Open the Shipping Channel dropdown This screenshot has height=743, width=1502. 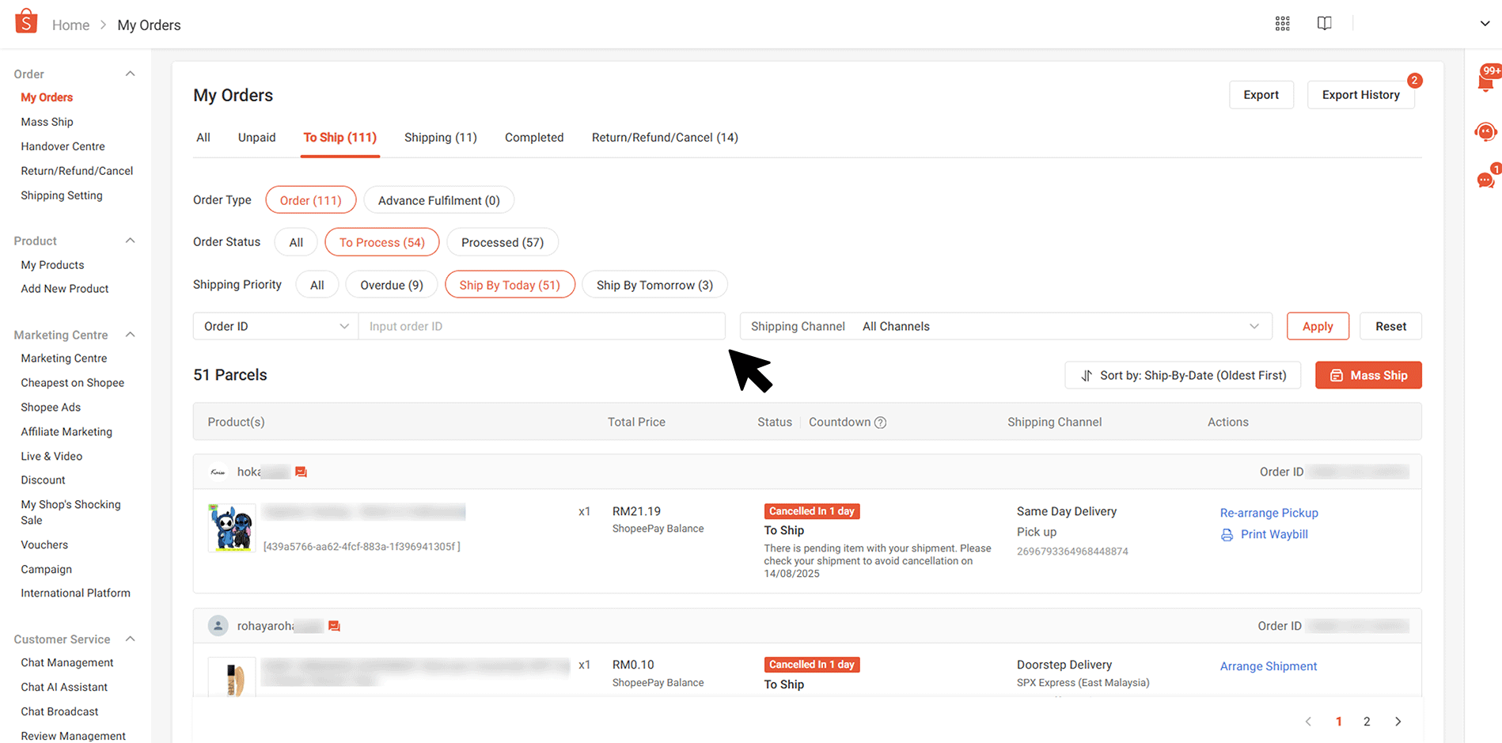[x=1006, y=326]
